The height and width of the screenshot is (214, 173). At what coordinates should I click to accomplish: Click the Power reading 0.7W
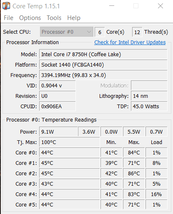pos(156,132)
